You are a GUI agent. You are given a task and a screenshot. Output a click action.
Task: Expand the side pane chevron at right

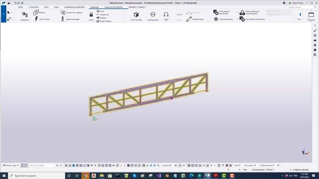(315, 25)
